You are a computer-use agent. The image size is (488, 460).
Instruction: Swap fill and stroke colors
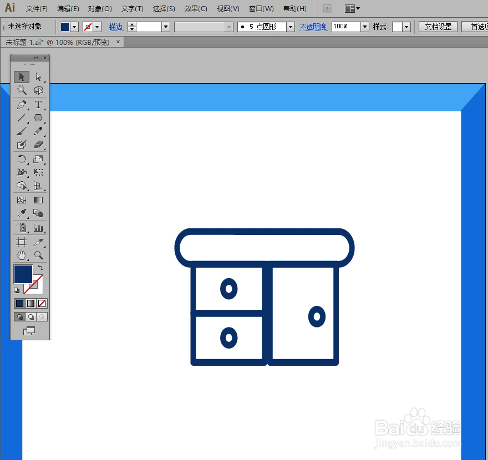40,268
